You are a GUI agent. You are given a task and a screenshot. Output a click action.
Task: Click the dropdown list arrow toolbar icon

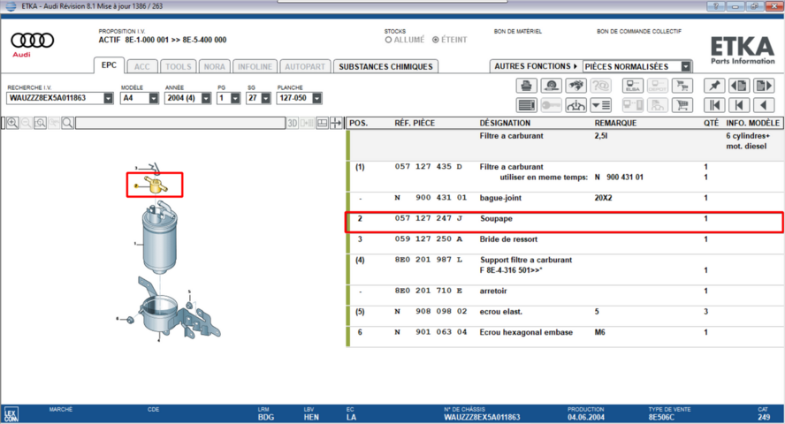pyautogui.click(x=601, y=105)
